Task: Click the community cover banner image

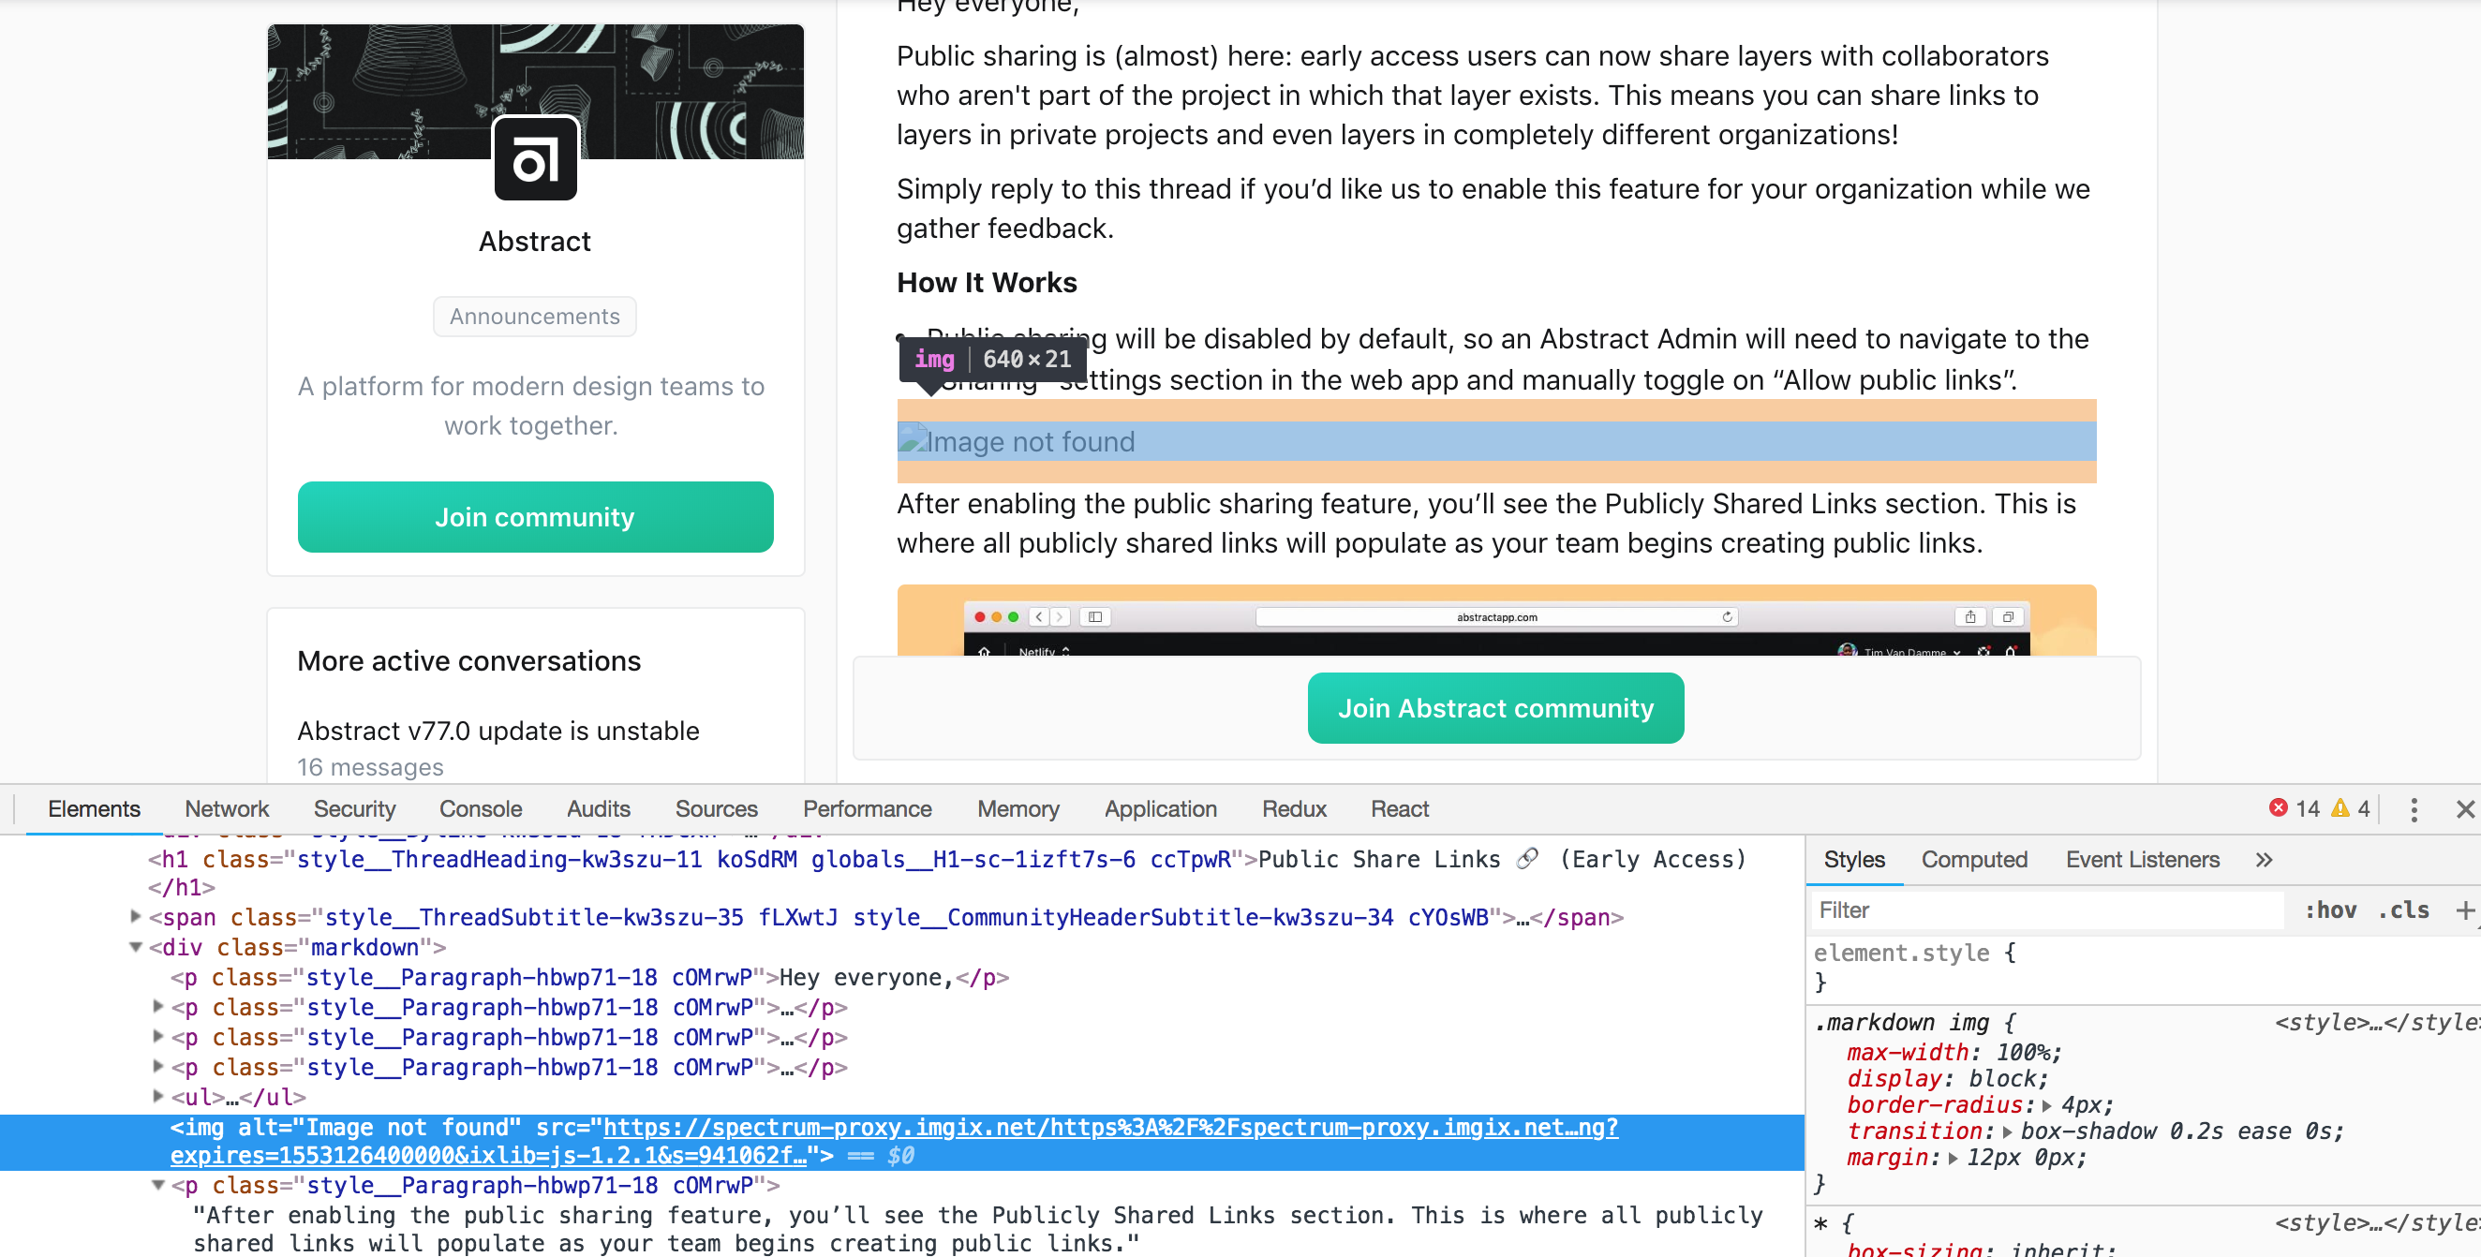Action: 536,92
